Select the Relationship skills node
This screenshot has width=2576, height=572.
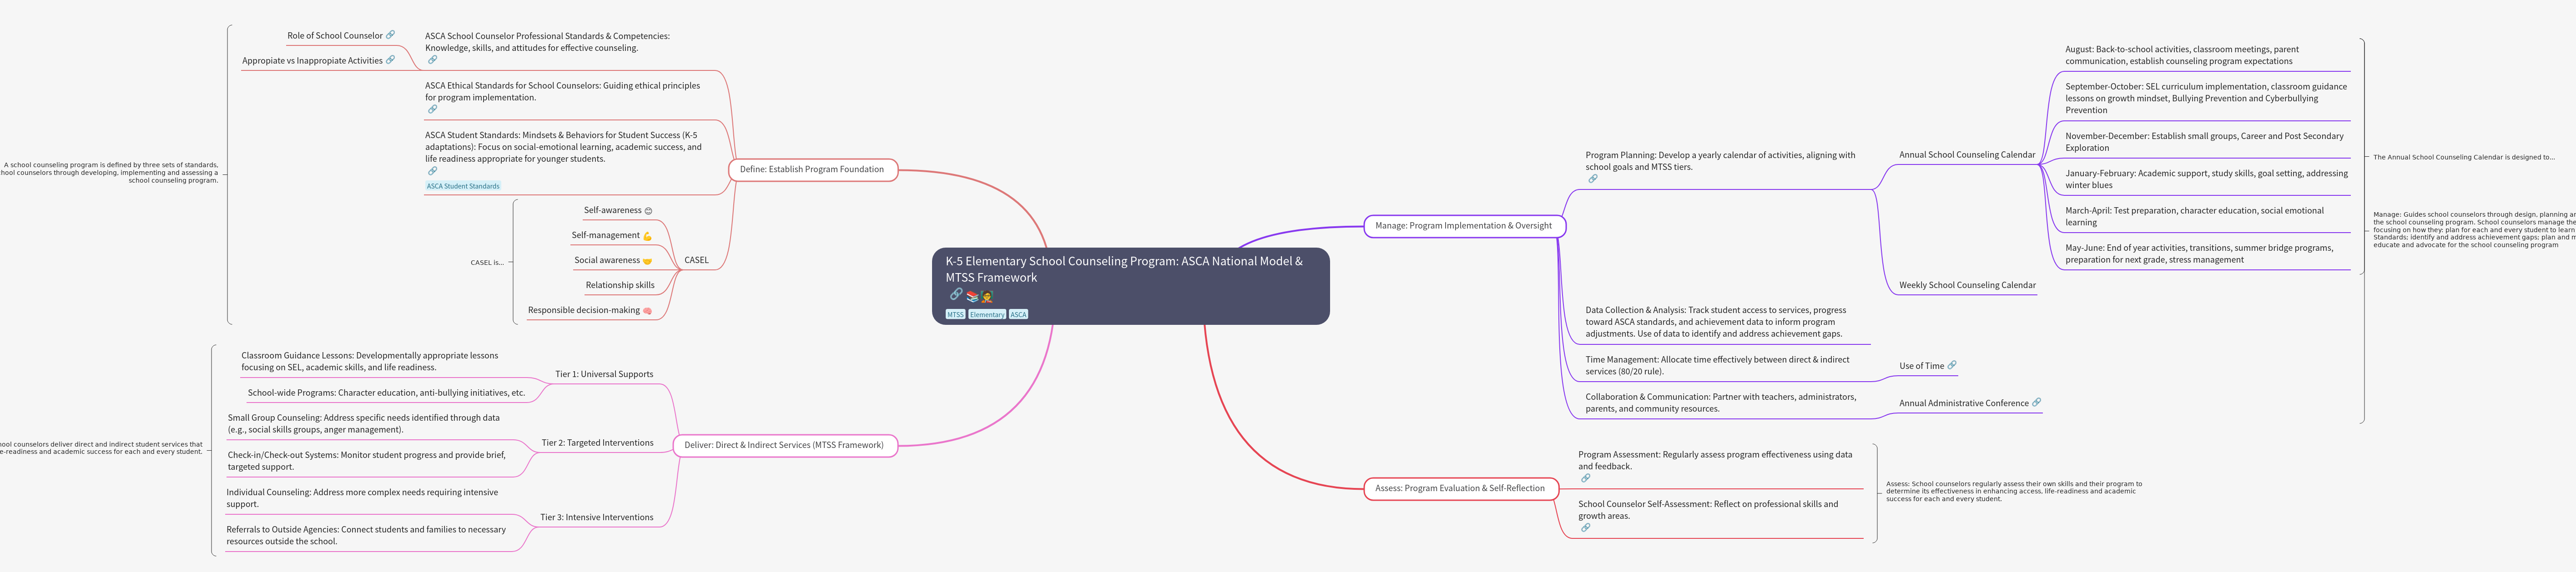tap(620, 285)
